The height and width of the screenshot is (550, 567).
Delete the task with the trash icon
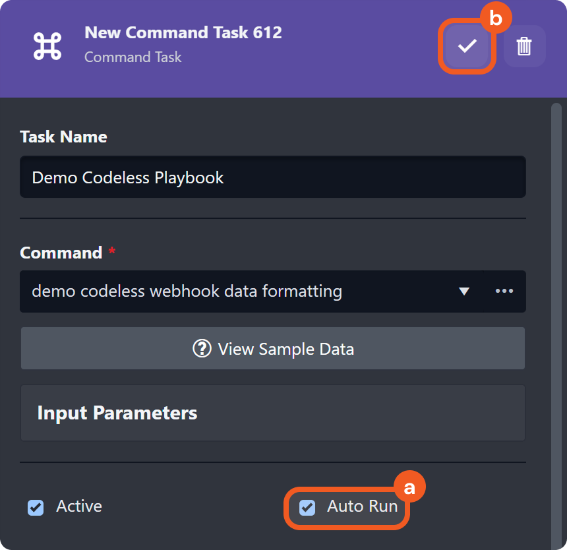pyautogui.click(x=524, y=46)
